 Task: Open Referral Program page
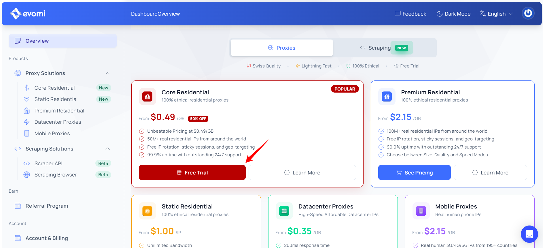[47, 206]
